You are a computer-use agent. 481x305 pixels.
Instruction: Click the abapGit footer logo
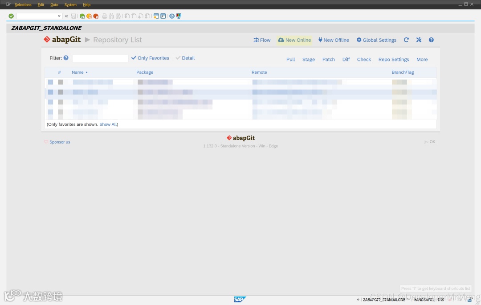pos(241,138)
